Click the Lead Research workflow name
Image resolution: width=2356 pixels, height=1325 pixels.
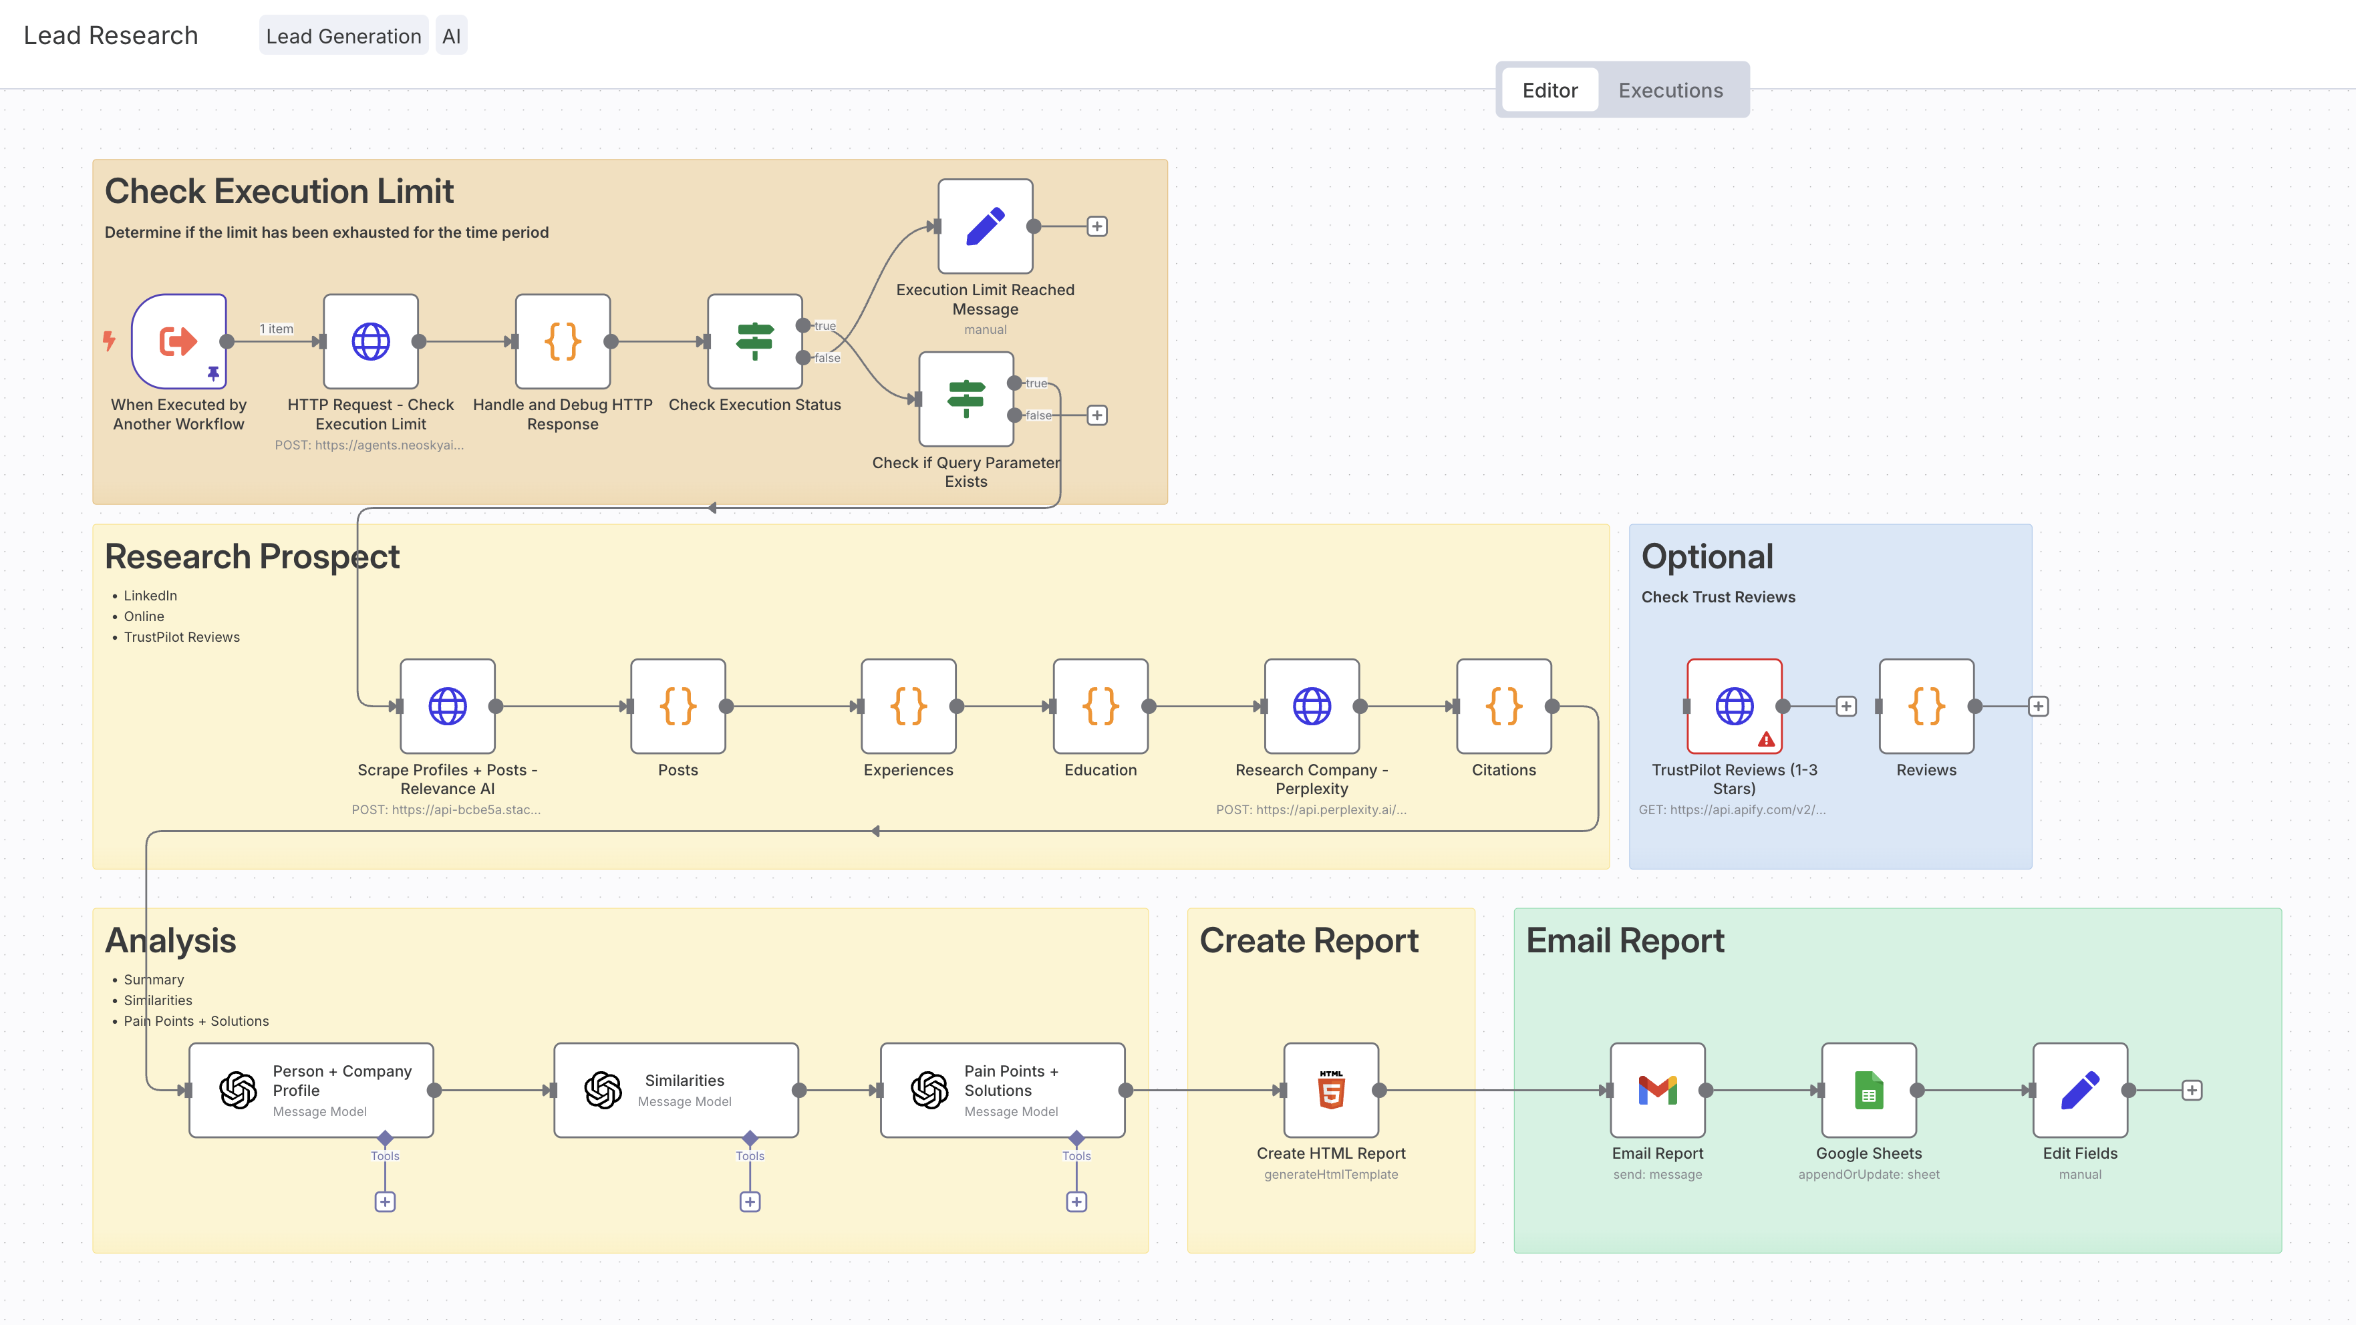tap(111, 35)
